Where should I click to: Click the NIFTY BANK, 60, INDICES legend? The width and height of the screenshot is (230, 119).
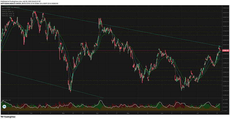[11, 7]
